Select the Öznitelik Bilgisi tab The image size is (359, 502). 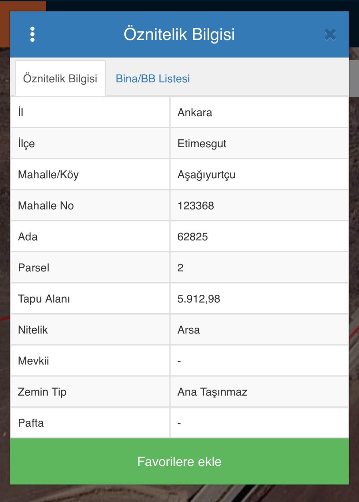coord(60,79)
